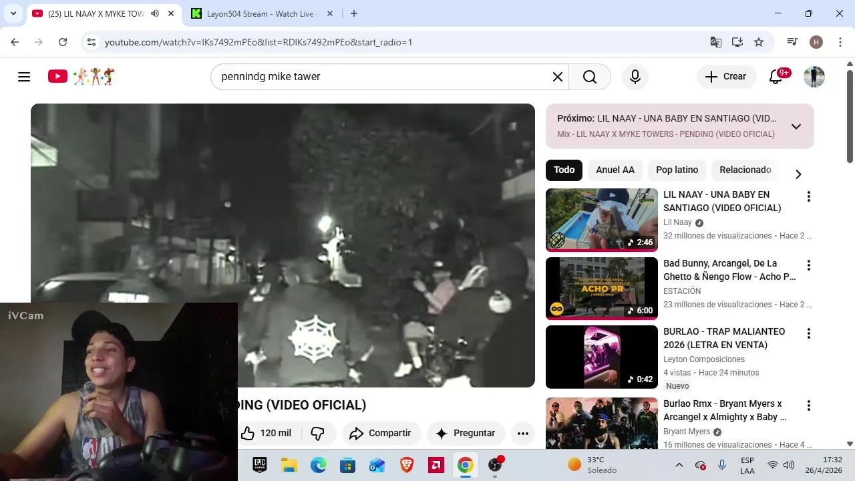Open the media control icon in Chrome toolbar
Image resolution: width=855 pixels, height=481 pixels.
[x=792, y=42]
